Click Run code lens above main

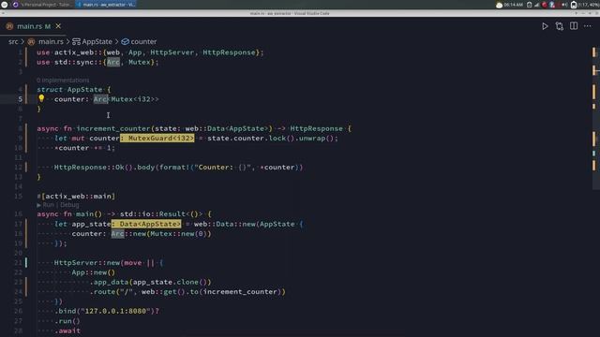coord(48,205)
